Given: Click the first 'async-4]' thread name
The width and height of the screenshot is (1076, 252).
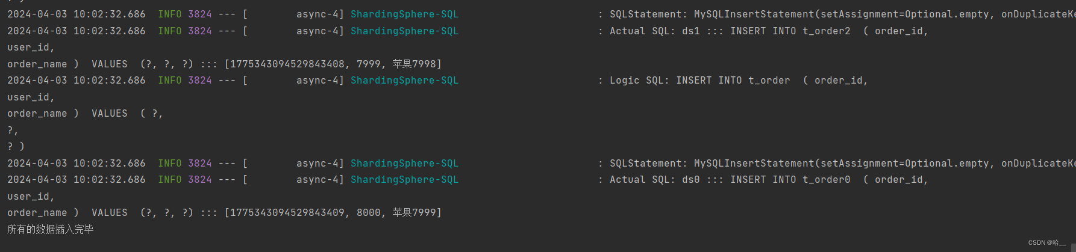Looking at the screenshot, I should (x=320, y=14).
